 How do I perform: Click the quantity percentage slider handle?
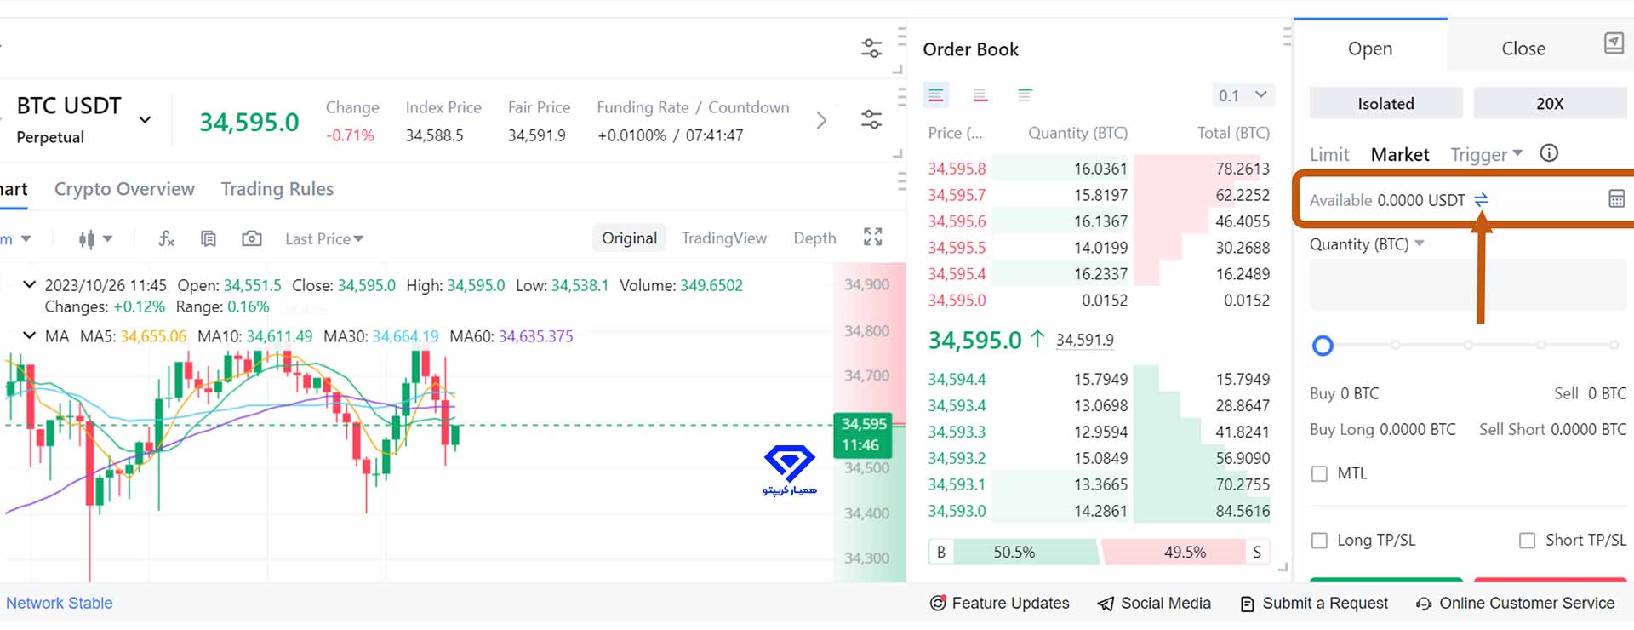1322,346
